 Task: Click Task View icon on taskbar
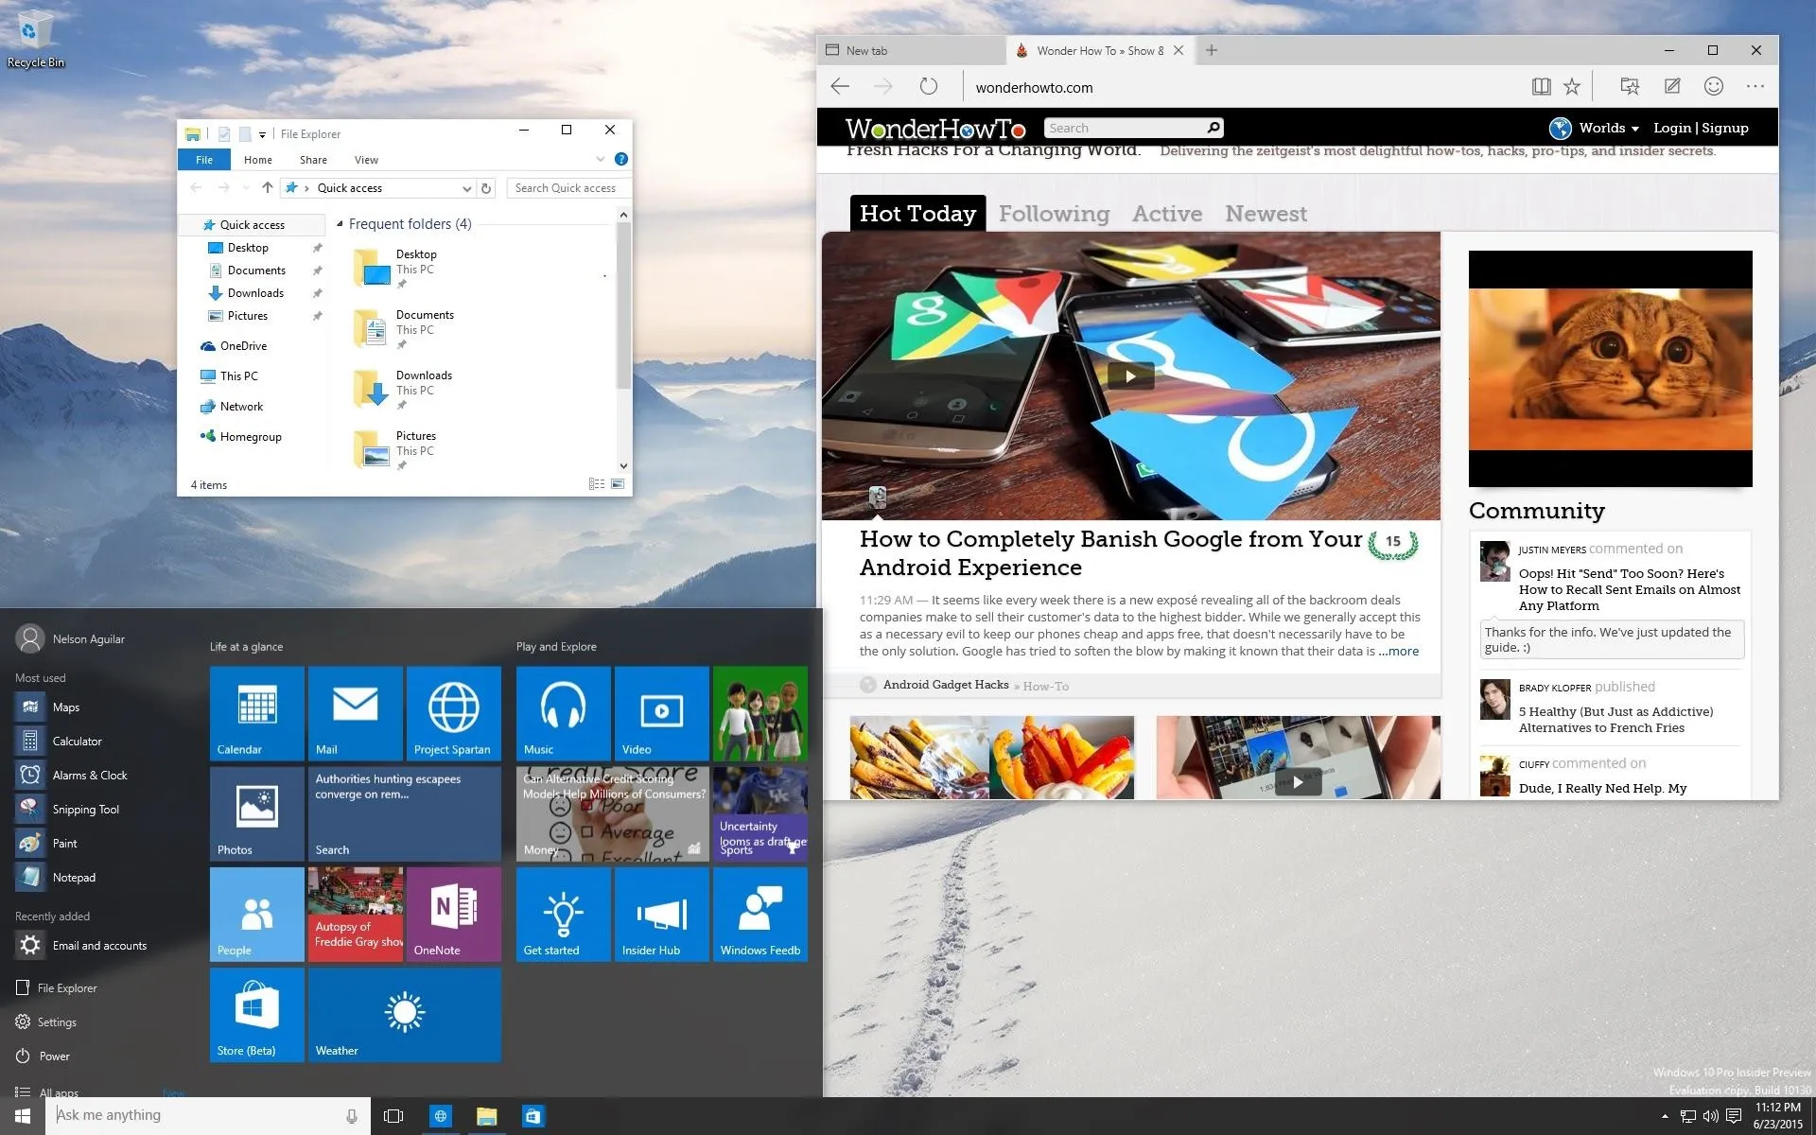pos(393,1116)
